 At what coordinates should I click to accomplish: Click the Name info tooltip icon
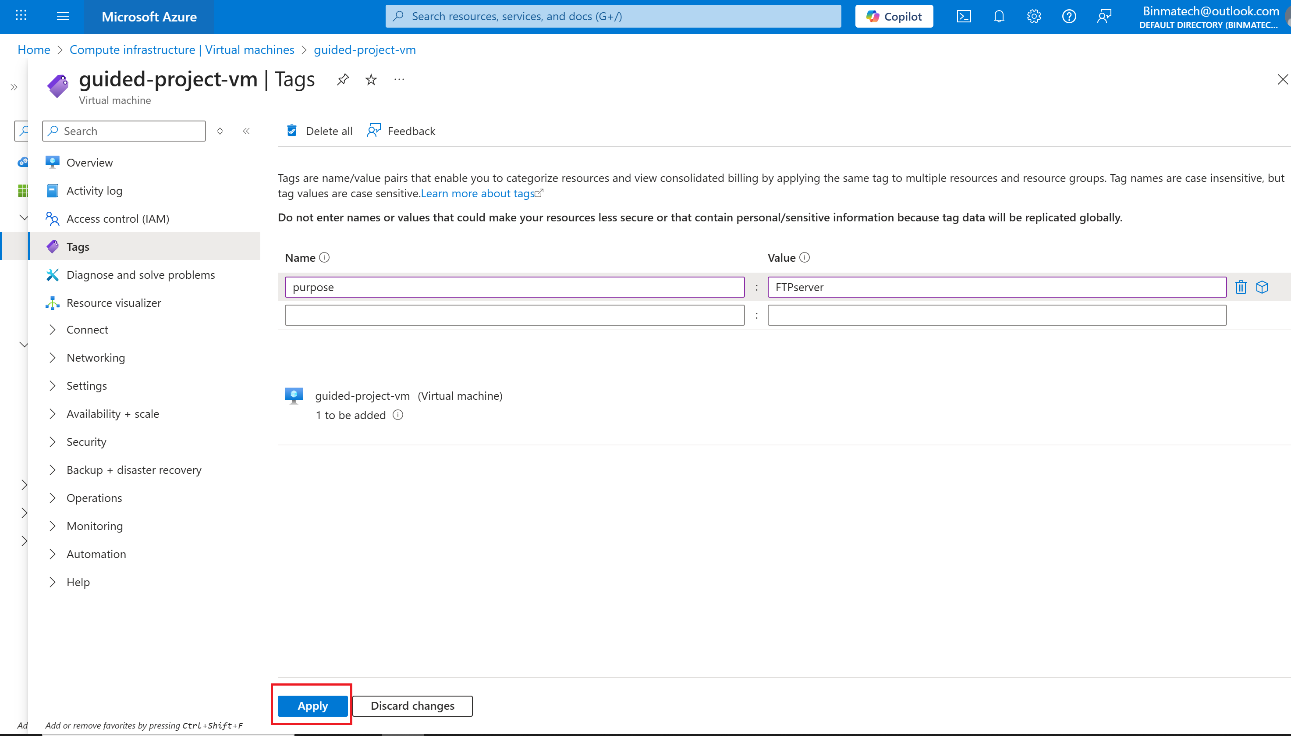click(x=324, y=257)
